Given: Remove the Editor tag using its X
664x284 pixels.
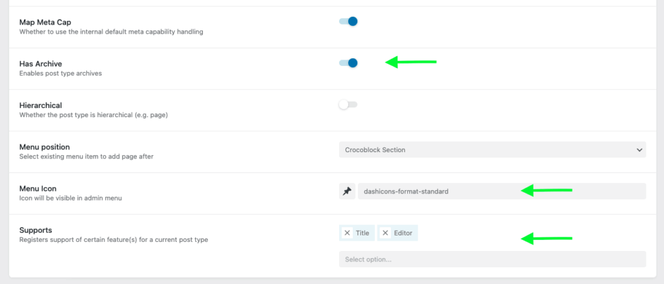Looking at the screenshot, I should (385, 233).
